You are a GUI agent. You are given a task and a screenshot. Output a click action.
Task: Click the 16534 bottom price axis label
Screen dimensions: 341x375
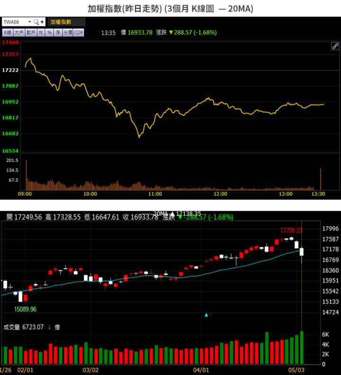pos(10,151)
